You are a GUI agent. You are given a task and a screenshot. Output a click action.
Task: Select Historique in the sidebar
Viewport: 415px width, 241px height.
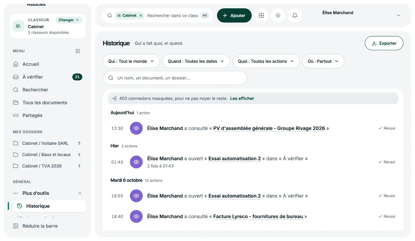coord(49,206)
